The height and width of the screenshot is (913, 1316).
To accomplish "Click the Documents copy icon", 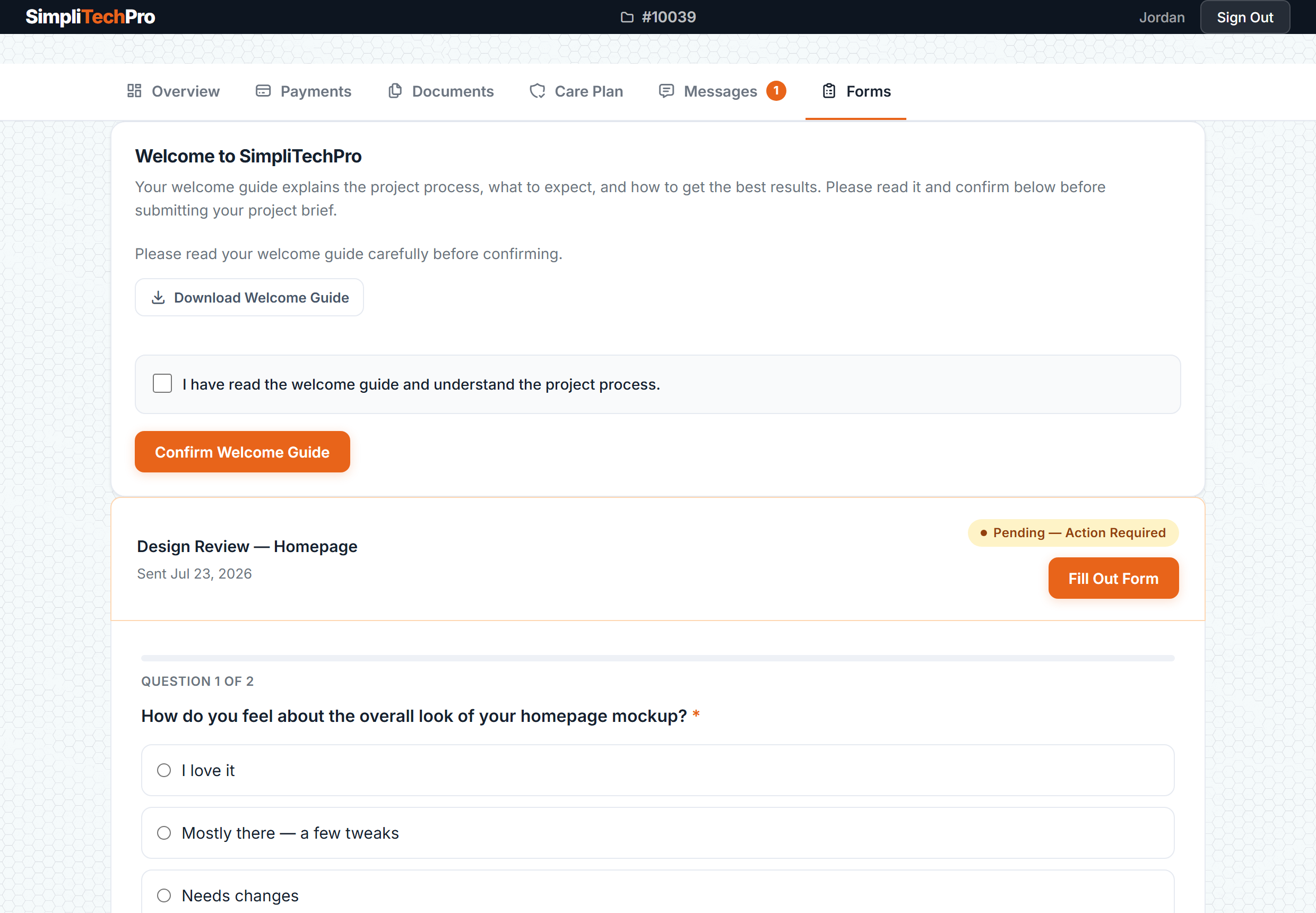I will [x=395, y=91].
